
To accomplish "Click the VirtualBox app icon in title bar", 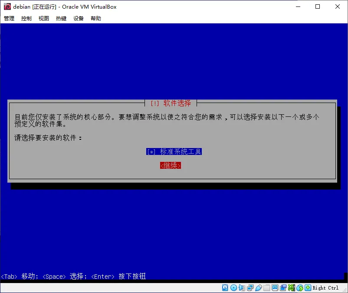I will pyautogui.click(x=7, y=6).
